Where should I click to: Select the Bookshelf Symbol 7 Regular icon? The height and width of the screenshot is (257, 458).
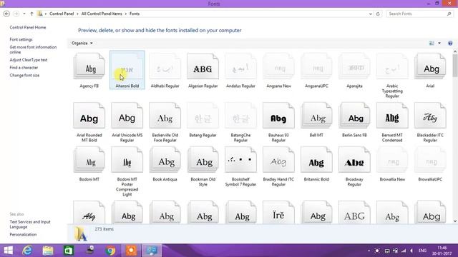pos(240,160)
